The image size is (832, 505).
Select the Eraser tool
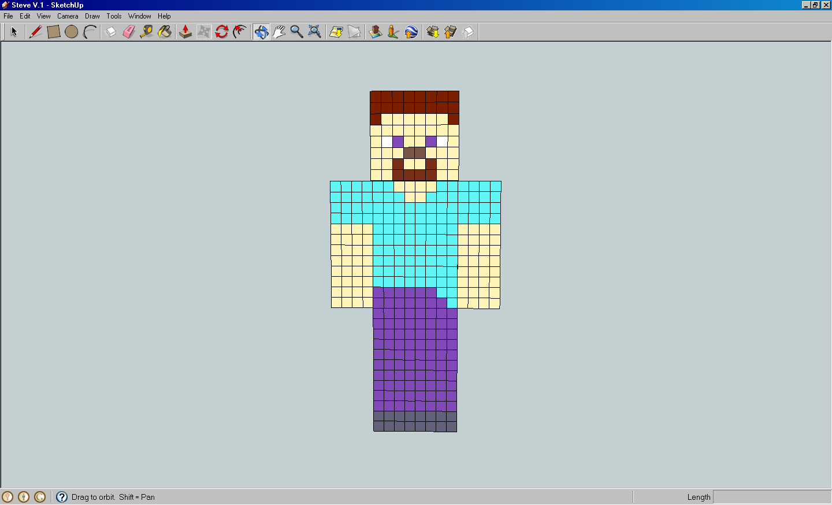coord(128,32)
